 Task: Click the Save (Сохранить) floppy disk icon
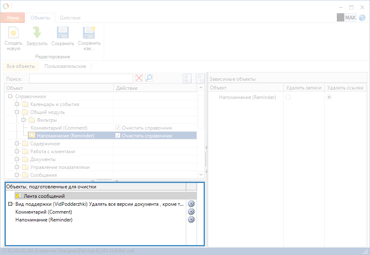pos(63,33)
